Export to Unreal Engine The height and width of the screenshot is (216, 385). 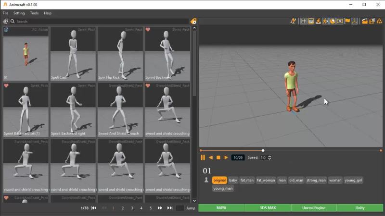click(x=314, y=208)
